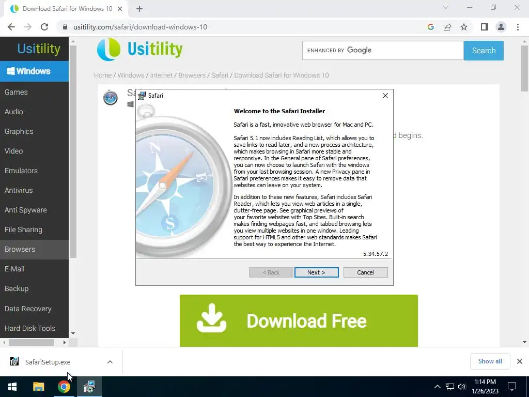The width and height of the screenshot is (529, 397).
Task: Close the Download Safari tab
Action: coord(120,9)
